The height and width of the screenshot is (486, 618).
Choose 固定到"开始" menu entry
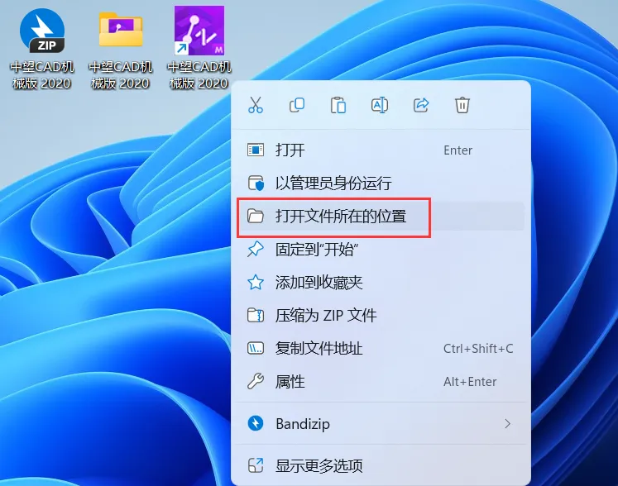tap(381, 250)
